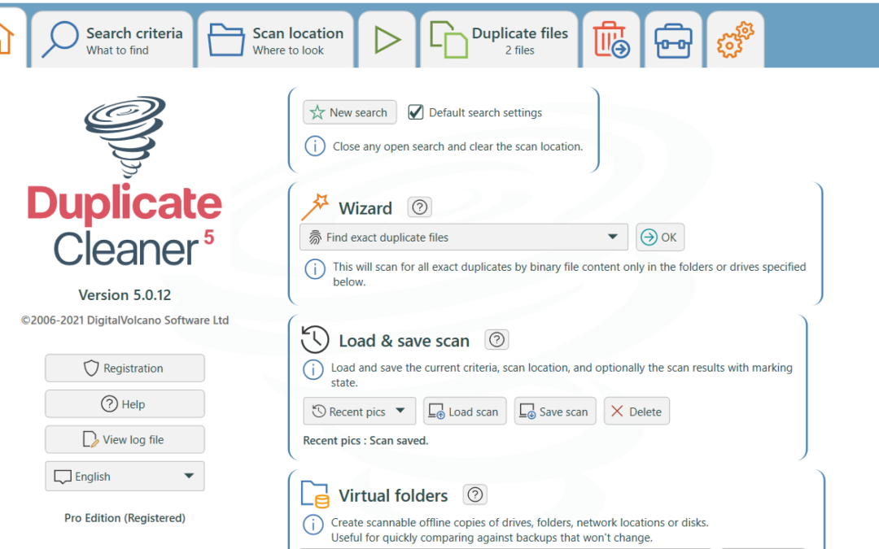The height and width of the screenshot is (549, 879).
Task: Open the Registration dialog
Action: (125, 368)
